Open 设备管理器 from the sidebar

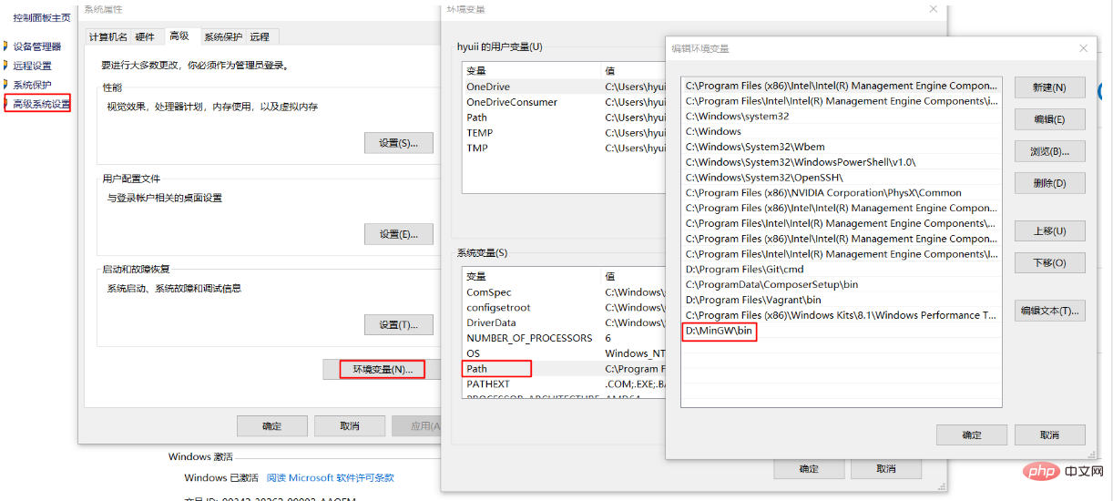point(37,46)
